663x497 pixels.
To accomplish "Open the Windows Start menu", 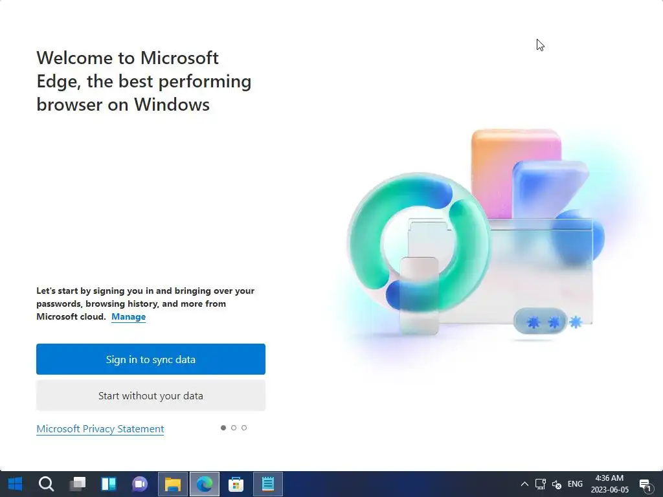I will pos(16,484).
